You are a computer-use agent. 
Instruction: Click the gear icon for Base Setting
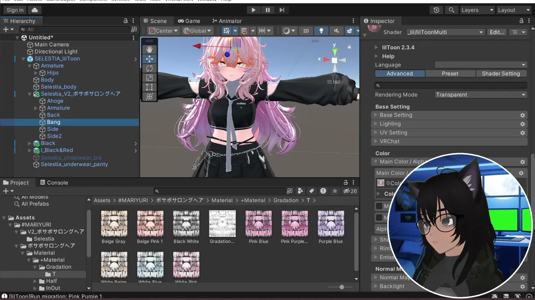pos(522,115)
